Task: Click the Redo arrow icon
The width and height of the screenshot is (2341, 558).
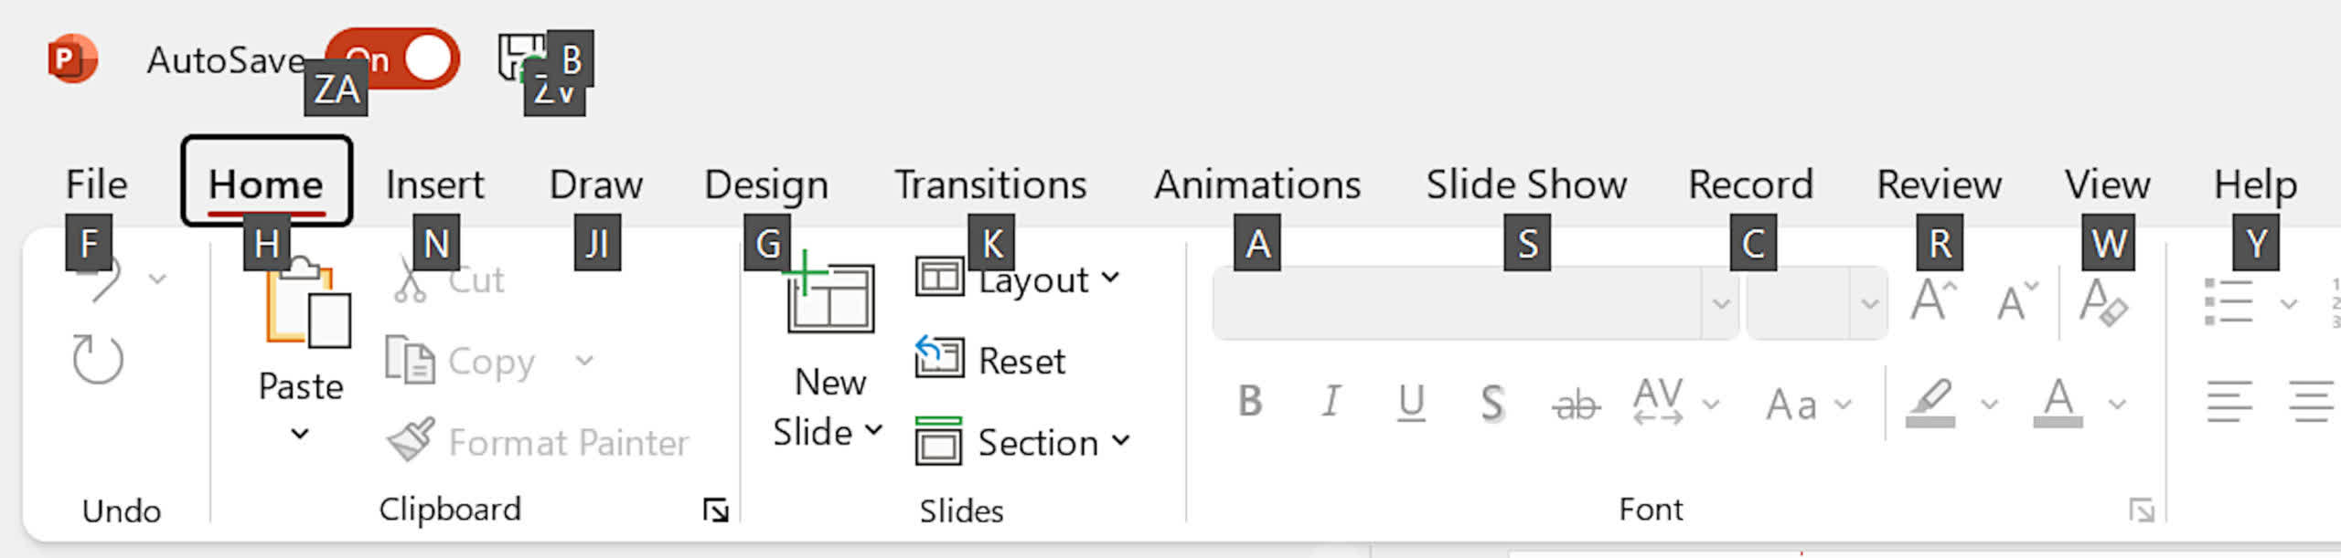Action: pos(98,360)
